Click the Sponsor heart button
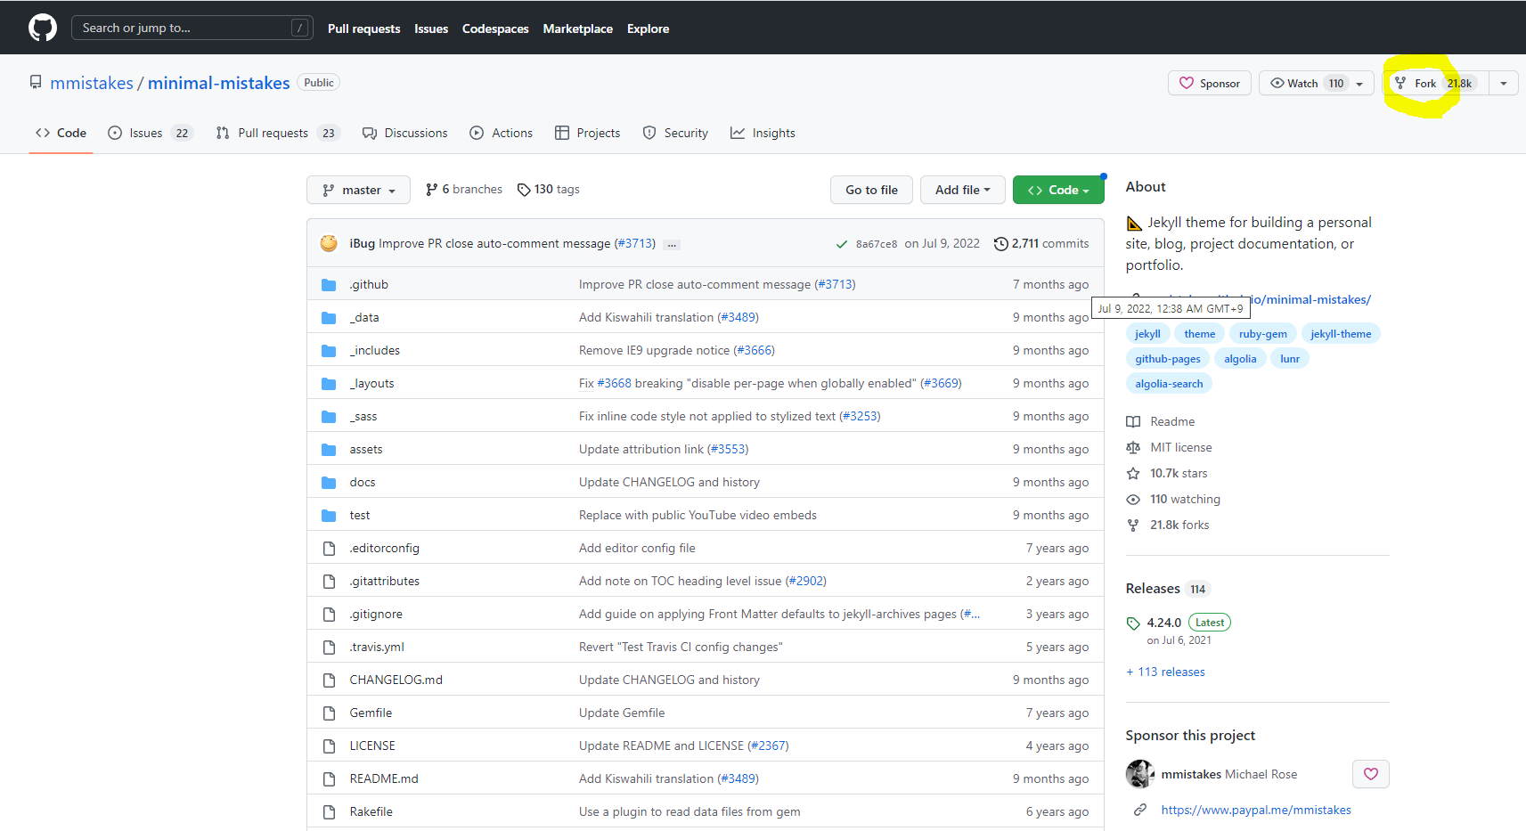Viewport: 1526px width, 831px height. pos(1209,83)
